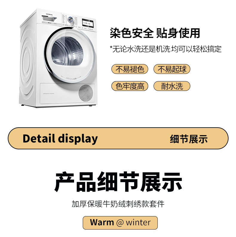Click the dryer's lower condenser panel
The image size is (236, 237).
(68, 94)
